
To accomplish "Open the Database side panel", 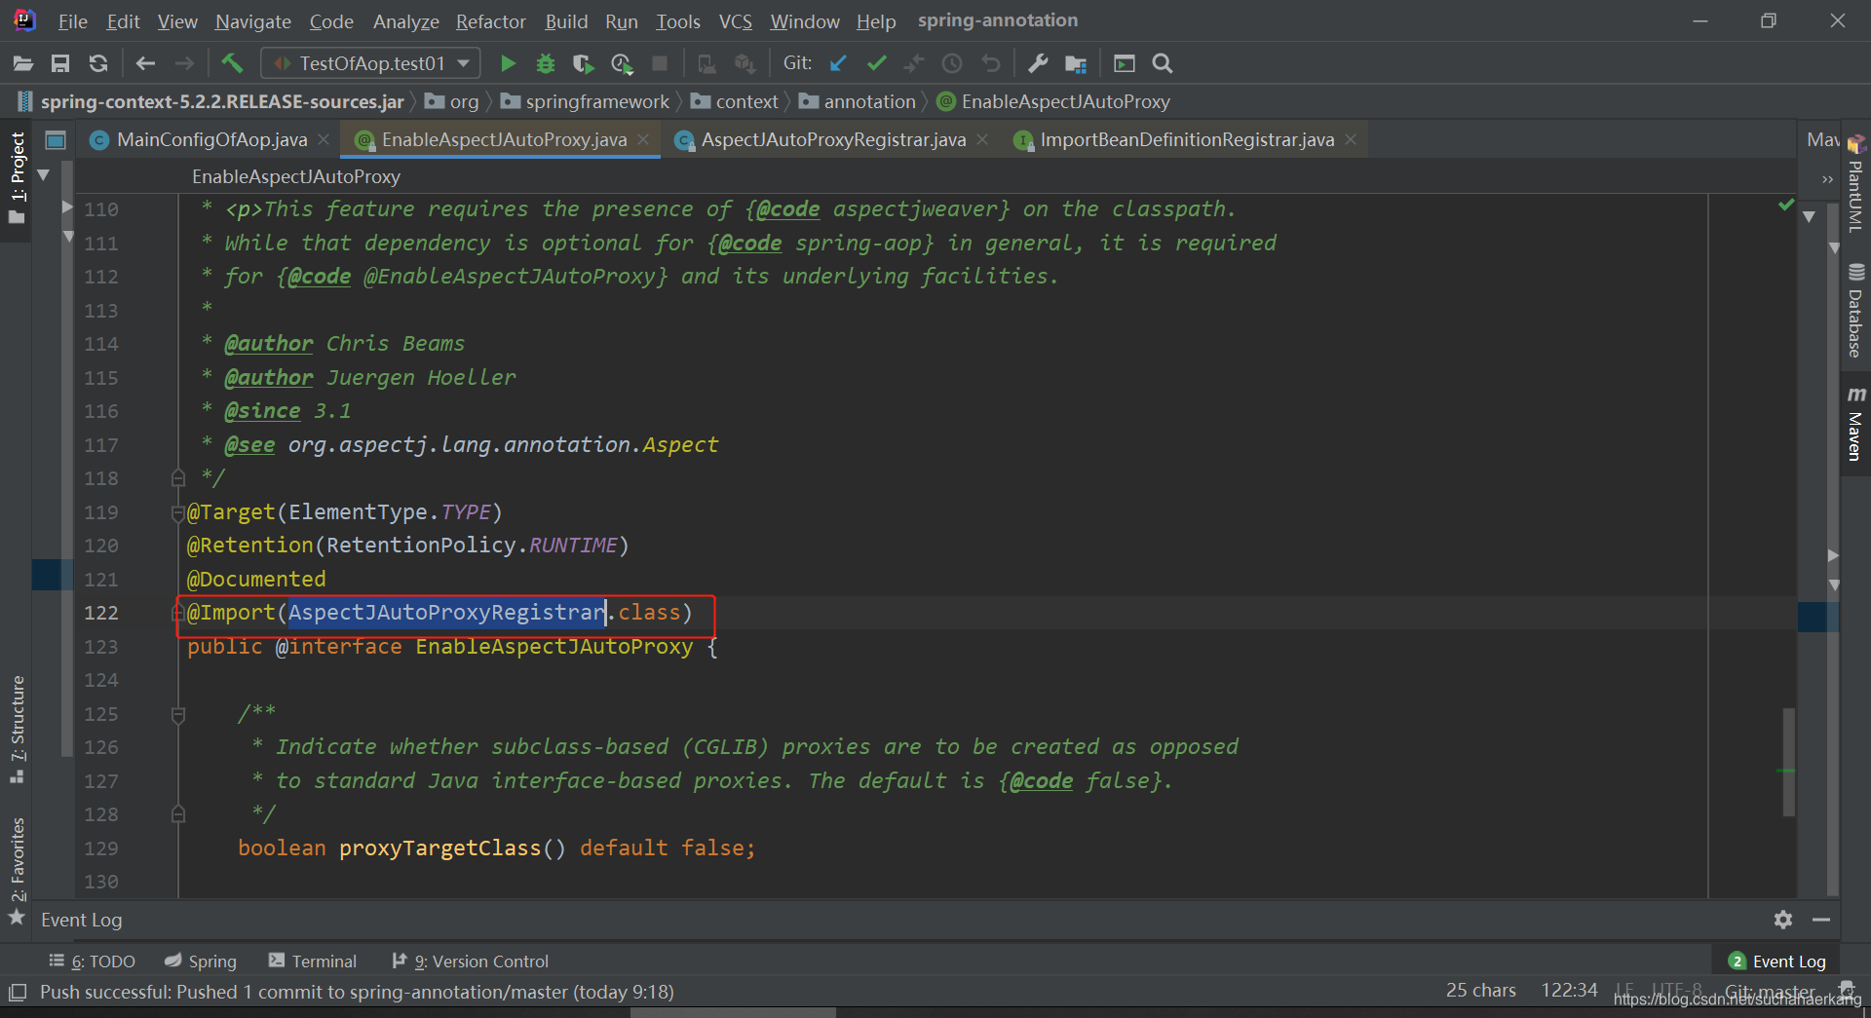I will coord(1855,311).
